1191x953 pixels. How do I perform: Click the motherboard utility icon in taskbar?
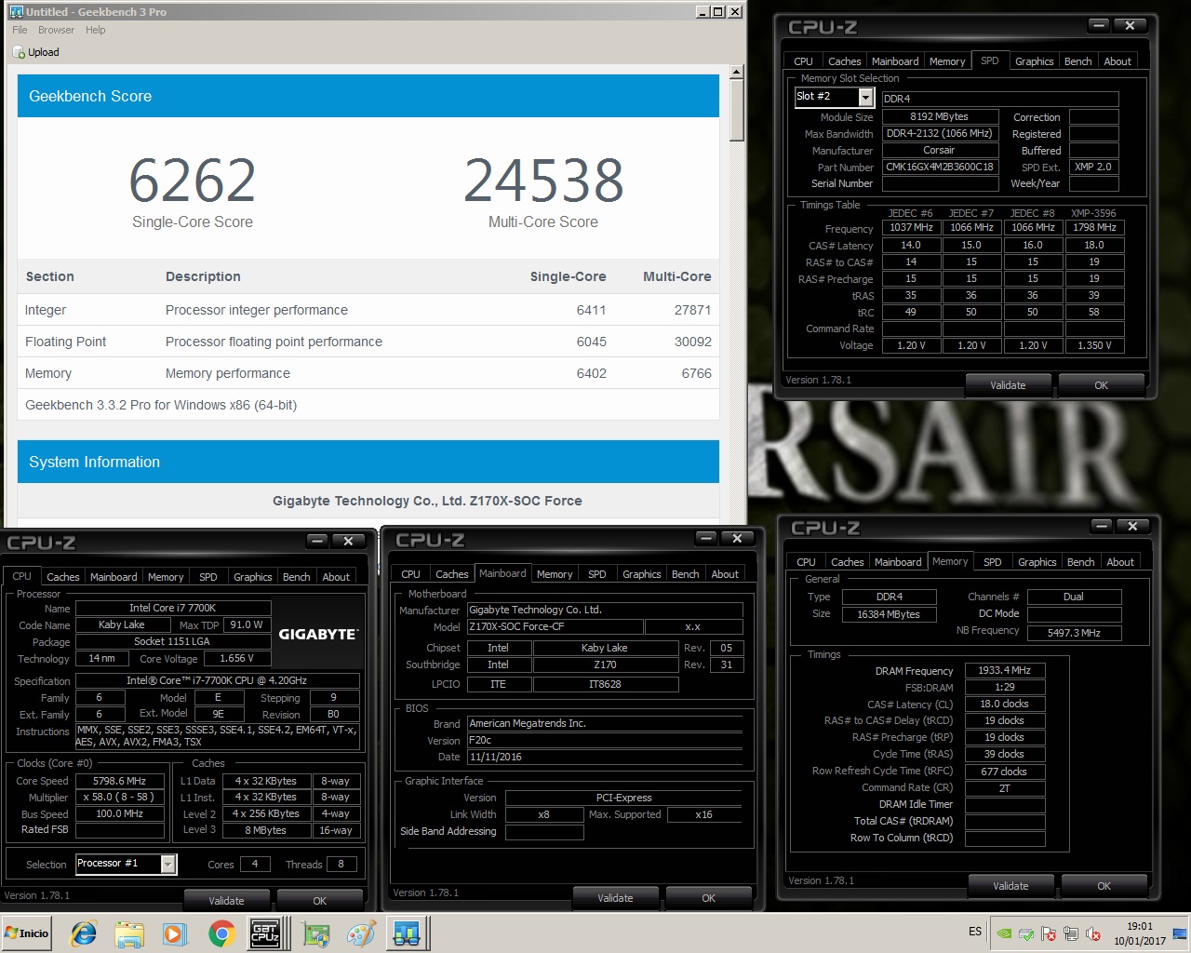315,933
